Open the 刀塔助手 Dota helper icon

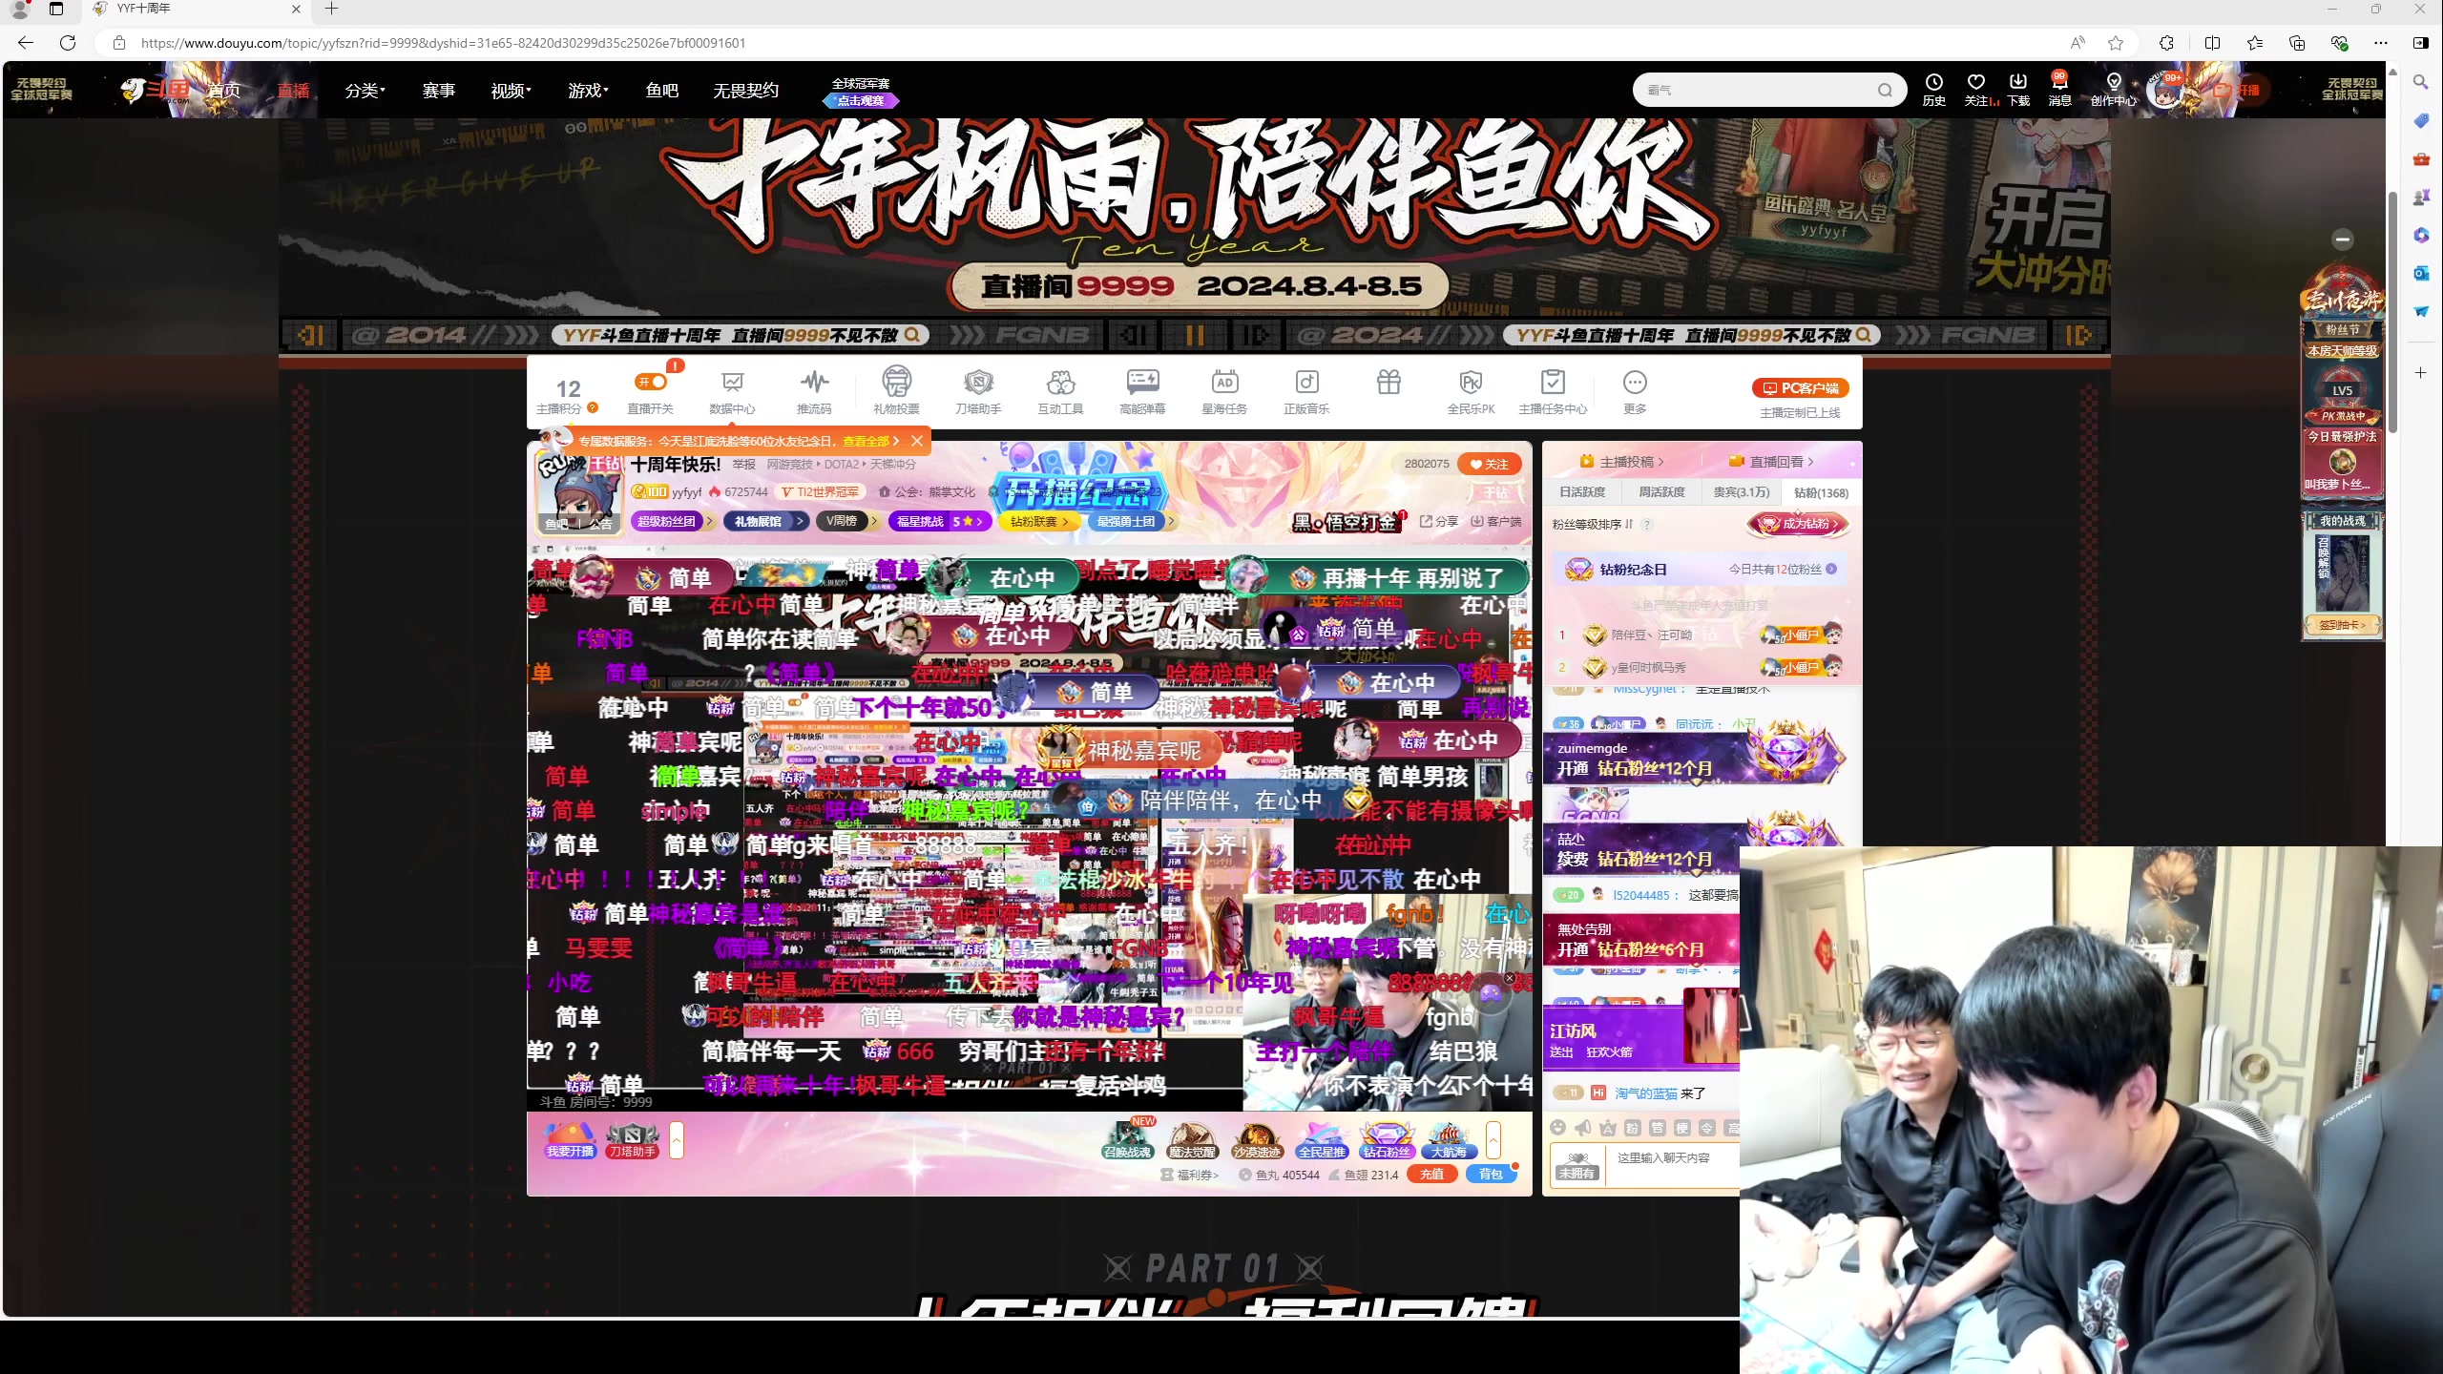point(978,391)
